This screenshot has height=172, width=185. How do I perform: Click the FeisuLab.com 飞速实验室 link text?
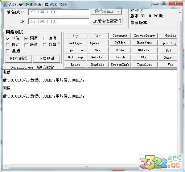click(x=32, y=67)
